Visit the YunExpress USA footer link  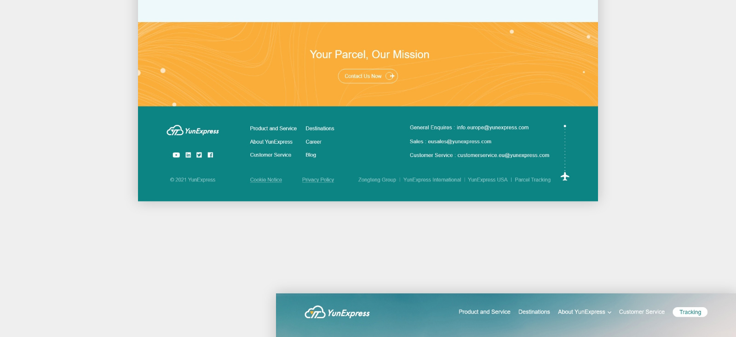click(487, 180)
